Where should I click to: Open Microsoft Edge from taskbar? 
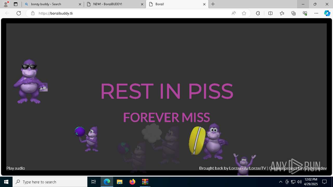(x=107, y=182)
